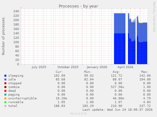Click the paging legend color swatch
This screenshot has width=157, height=117.
click(x=5, y=95)
